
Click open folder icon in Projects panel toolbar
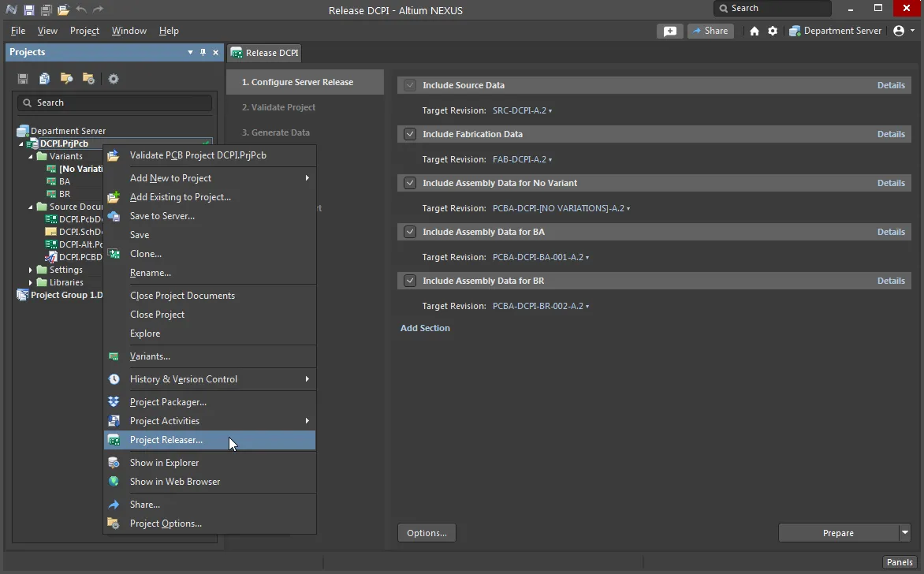66,78
